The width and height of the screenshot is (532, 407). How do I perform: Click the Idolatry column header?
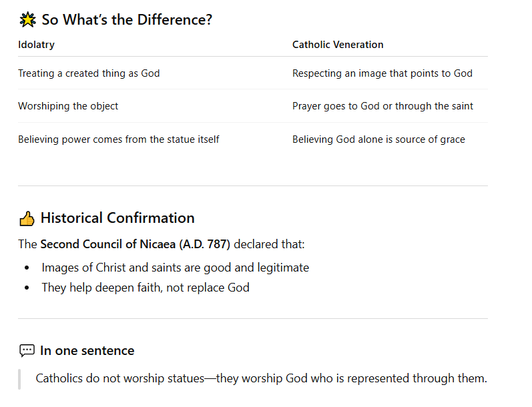pyautogui.click(x=36, y=45)
